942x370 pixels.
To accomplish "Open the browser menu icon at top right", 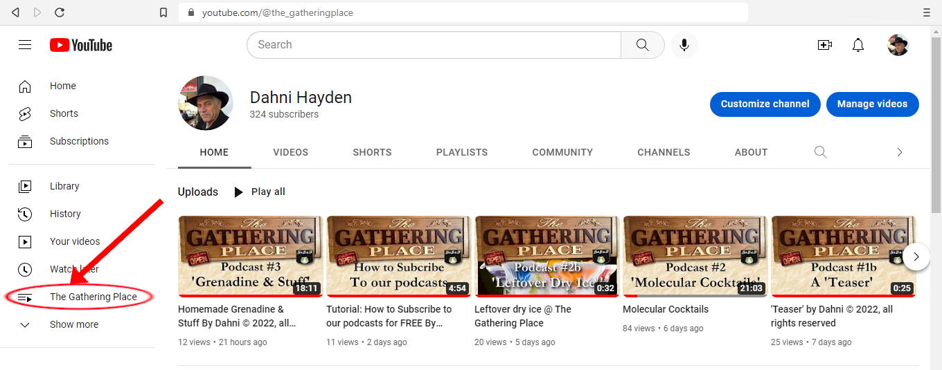I will coord(926,12).
